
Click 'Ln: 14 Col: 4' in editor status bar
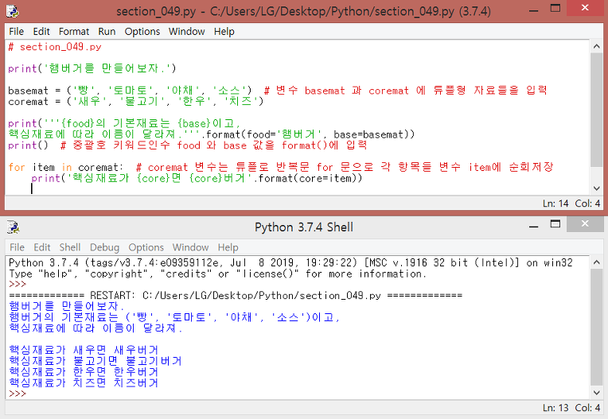[571, 204]
